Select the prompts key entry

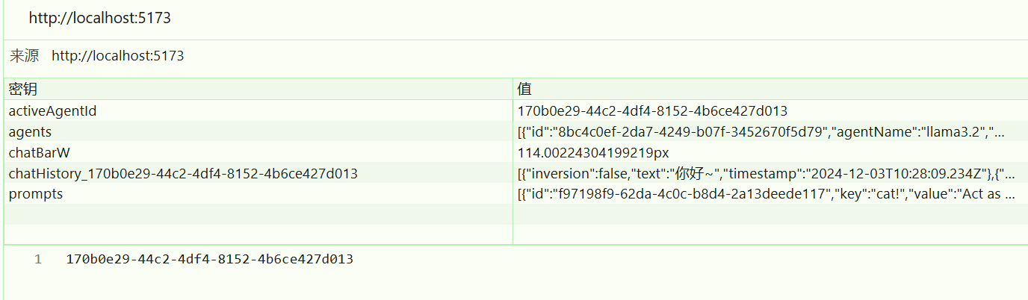pyautogui.click(x=258, y=194)
